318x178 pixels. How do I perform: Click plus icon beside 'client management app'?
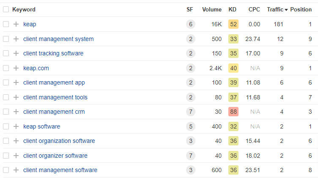16,82
